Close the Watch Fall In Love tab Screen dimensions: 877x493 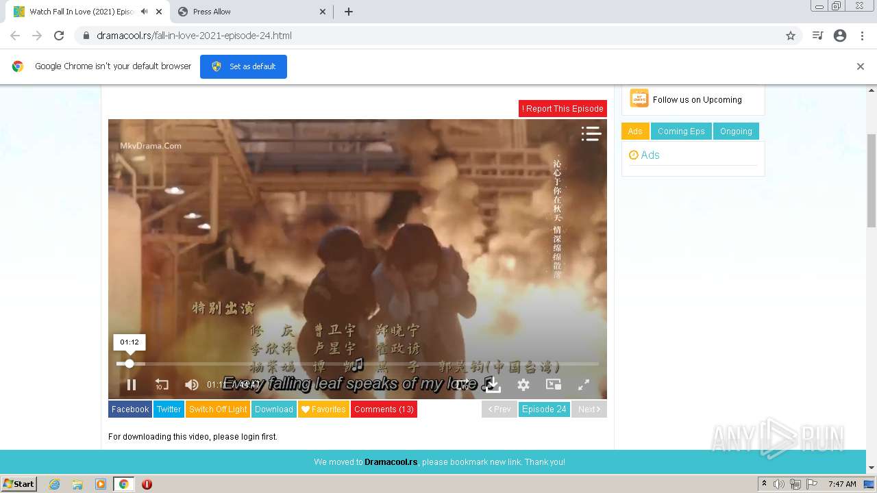tap(159, 12)
